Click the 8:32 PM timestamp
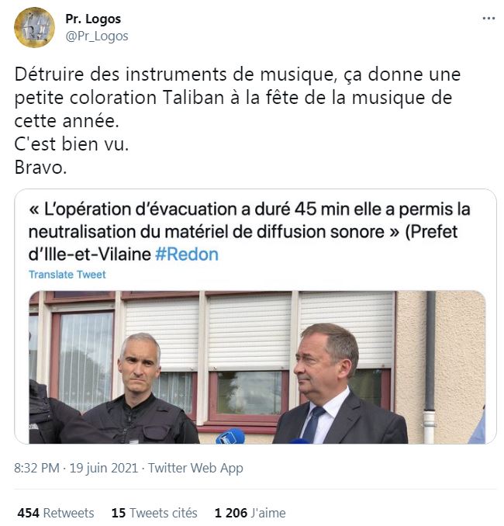 pyautogui.click(x=36, y=468)
